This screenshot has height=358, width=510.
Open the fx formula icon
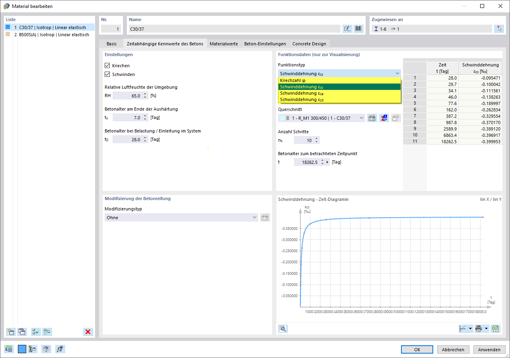(x=60, y=349)
